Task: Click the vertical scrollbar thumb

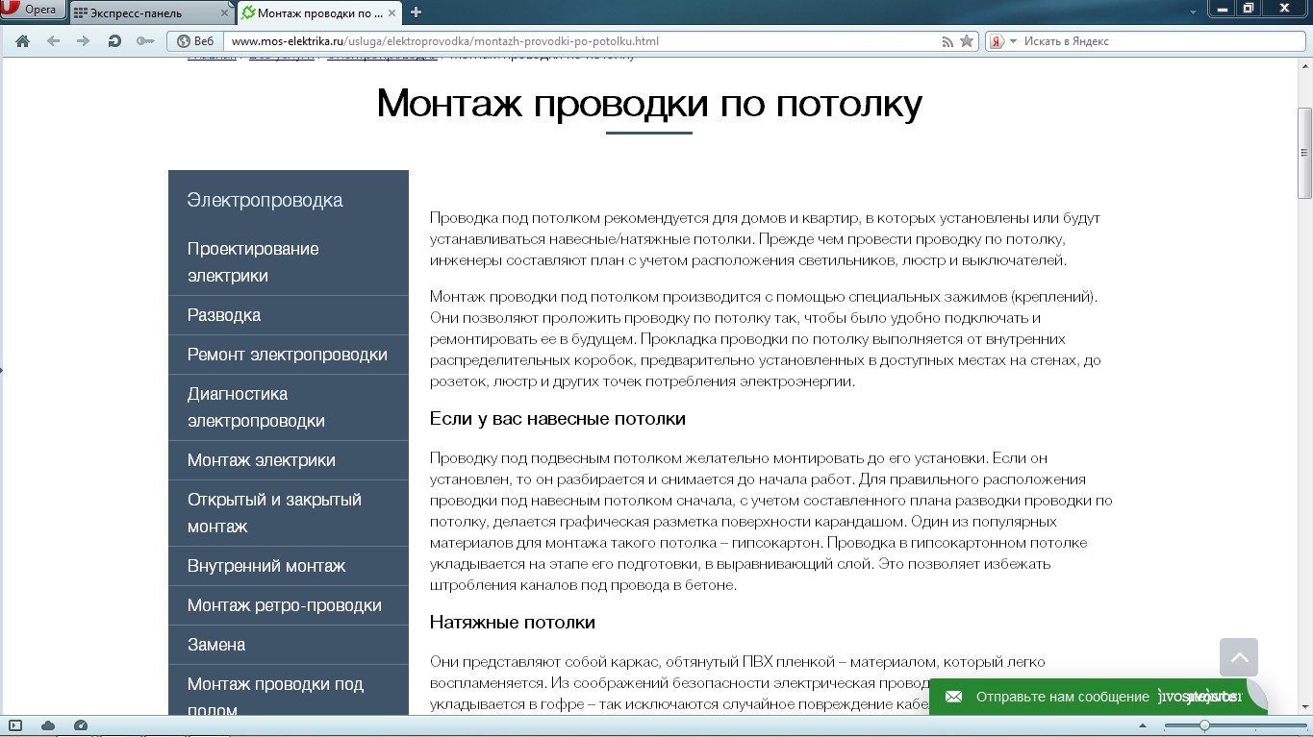Action: click(x=1305, y=153)
